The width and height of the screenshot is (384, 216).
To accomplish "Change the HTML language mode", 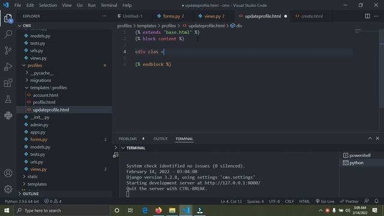I will click(x=304, y=202).
